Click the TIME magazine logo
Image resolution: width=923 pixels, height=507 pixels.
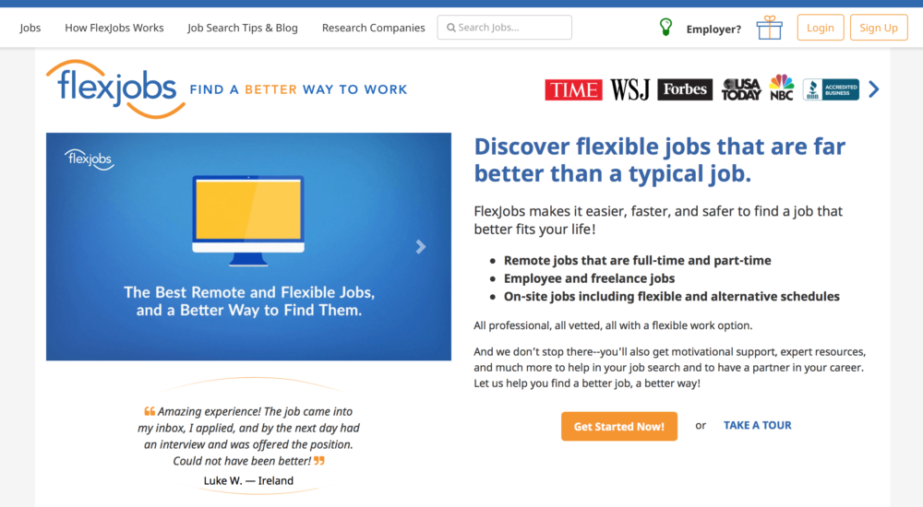coord(573,89)
